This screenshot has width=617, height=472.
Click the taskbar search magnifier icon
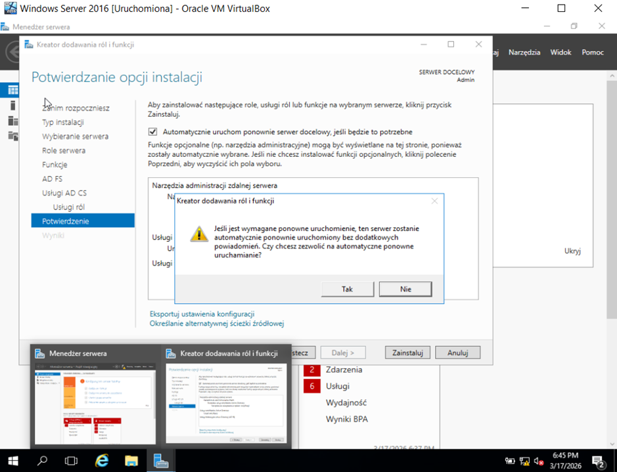[43, 460]
